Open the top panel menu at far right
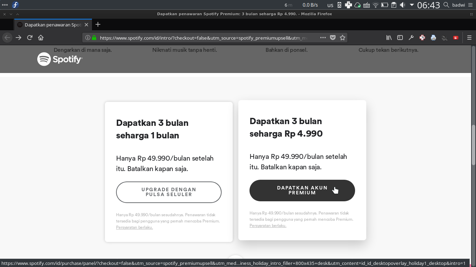The image size is (476, 267). (x=471, y=5)
